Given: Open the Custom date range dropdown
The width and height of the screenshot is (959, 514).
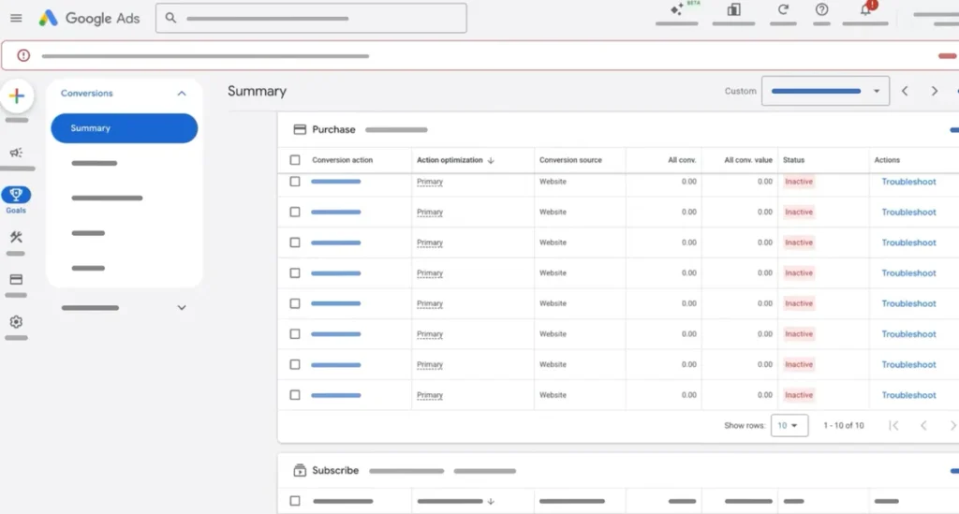Looking at the screenshot, I should coord(825,91).
